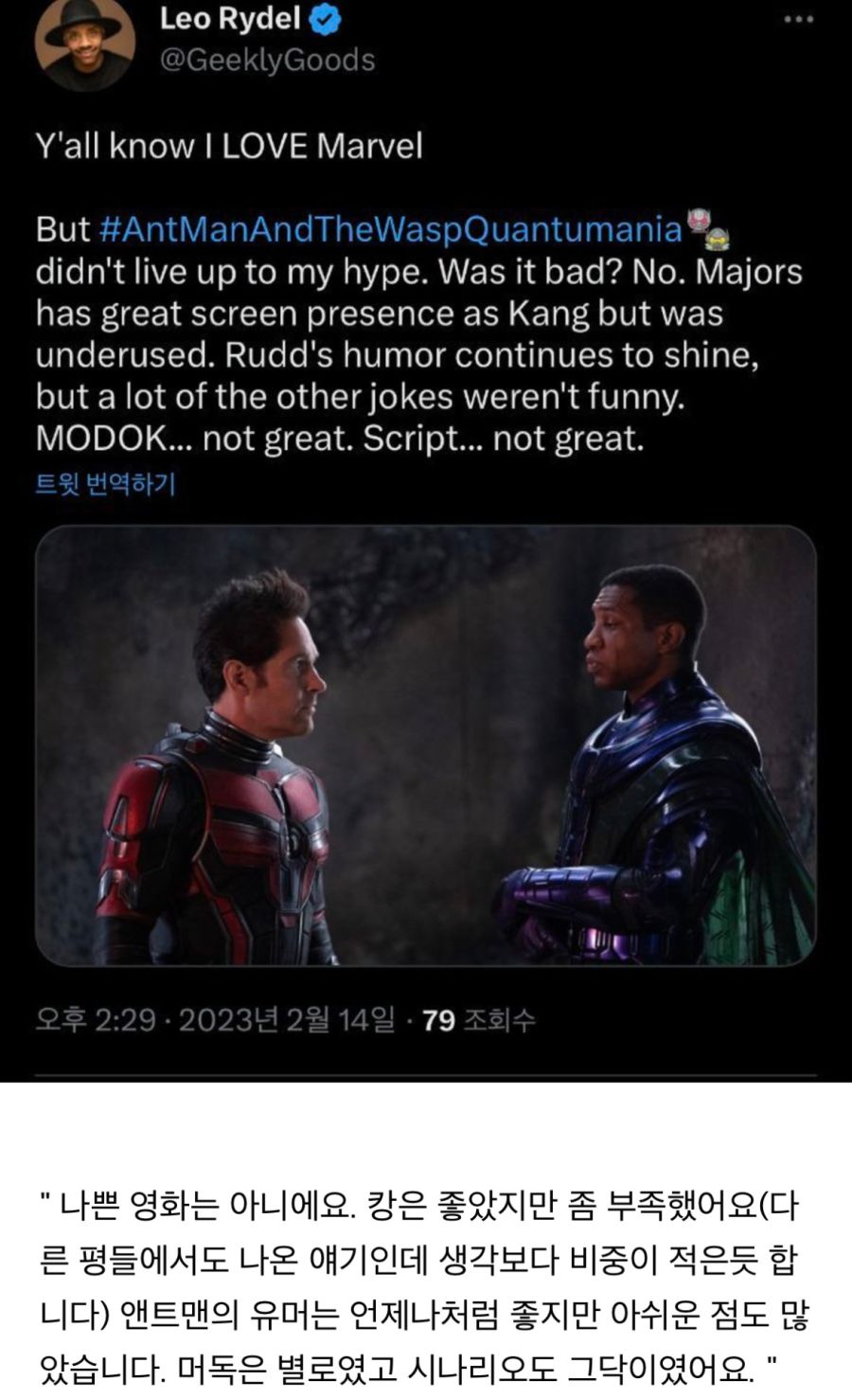
Task: Open the #AntManAndTheWaspQuantumania hashtag
Action: 390,229
